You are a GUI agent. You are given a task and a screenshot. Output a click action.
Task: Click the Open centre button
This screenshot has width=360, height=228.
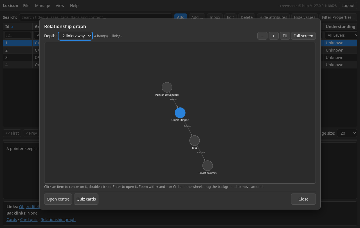(x=58, y=199)
